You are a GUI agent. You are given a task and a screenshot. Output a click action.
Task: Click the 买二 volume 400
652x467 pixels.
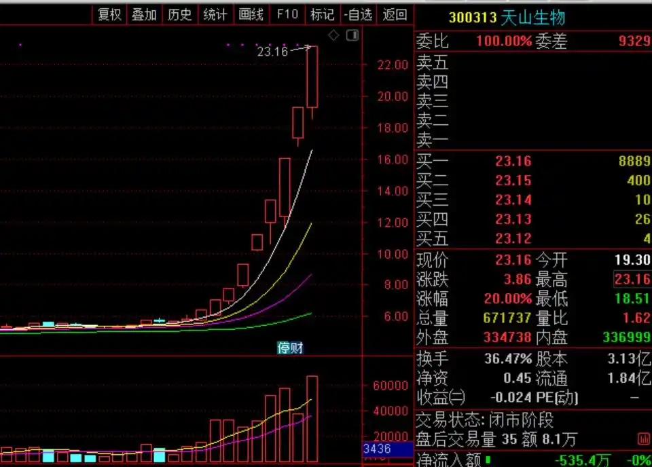click(x=638, y=181)
